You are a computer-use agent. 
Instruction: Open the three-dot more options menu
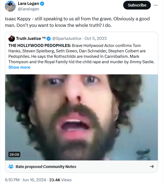[x=155, y=5]
